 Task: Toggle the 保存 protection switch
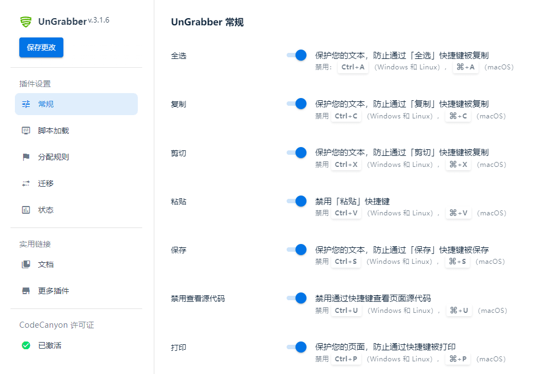297,250
